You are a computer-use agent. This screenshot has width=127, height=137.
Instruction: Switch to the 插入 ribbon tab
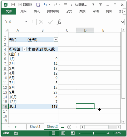[x=37, y=11]
